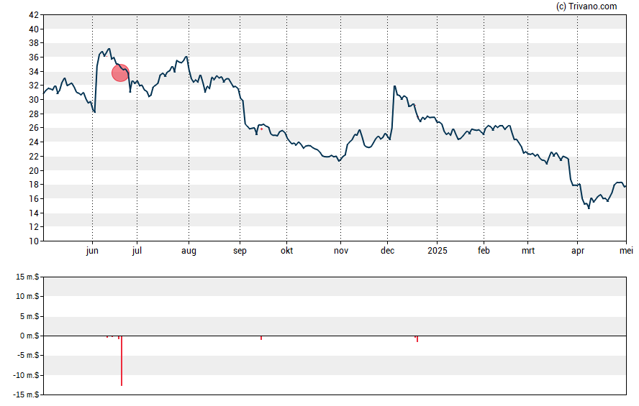Click the tallest red bar in the volume chart
The image size is (639, 406).
(122, 361)
